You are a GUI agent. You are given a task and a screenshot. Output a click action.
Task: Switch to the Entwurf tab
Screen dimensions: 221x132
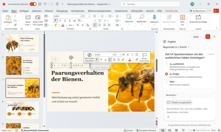[49, 11]
